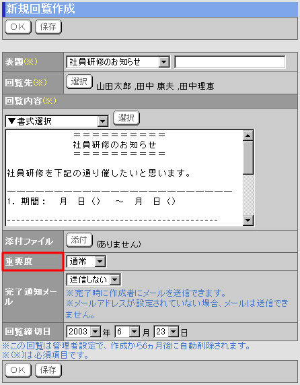Click the bottom 保存 button

48,370
